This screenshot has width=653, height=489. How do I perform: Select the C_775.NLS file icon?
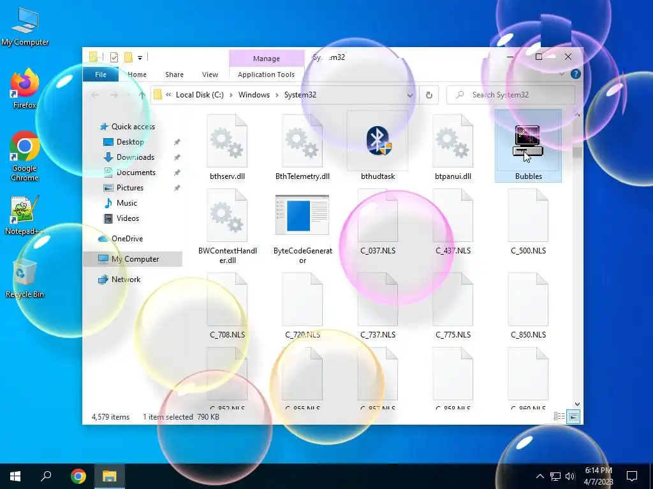(x=453, y=299)
